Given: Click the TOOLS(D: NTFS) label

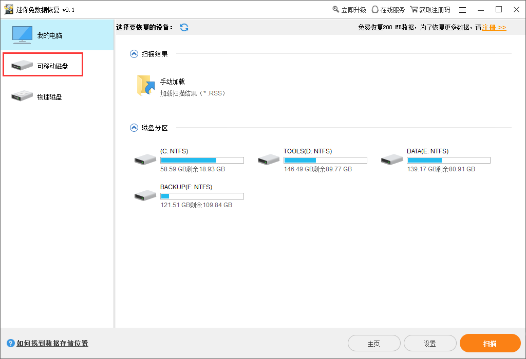Looking at the screenshot, I should pyautogui.click(x=308, y=151).
